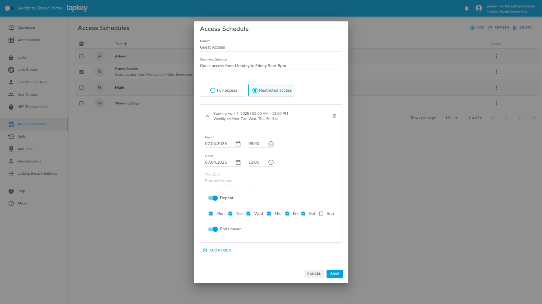Click the Locking System Settings icon

(x=11, y=174)
